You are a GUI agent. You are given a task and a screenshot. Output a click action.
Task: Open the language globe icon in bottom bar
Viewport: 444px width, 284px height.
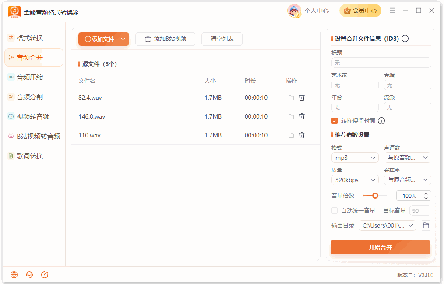coord(14,275)
